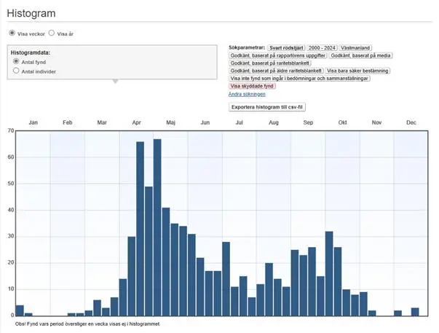Click the Okt month label on axis

tap(342, 123)
